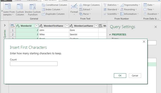Open Time column options
Image resolution: width=161 pixels, height=93 pixels.
tap(149, 10)
